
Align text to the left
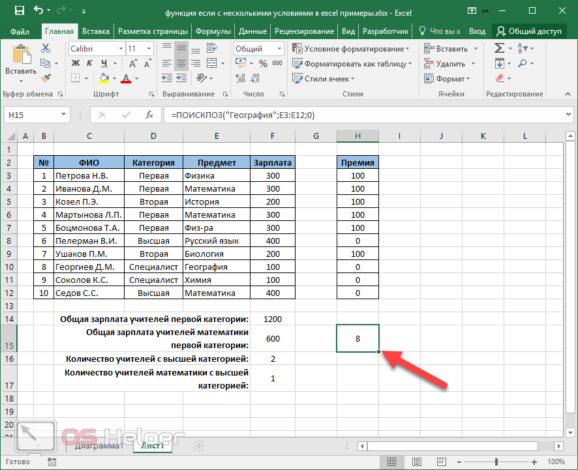point(166,63)
